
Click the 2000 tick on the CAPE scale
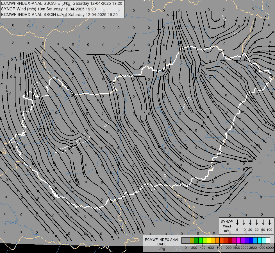click(245, 248)
